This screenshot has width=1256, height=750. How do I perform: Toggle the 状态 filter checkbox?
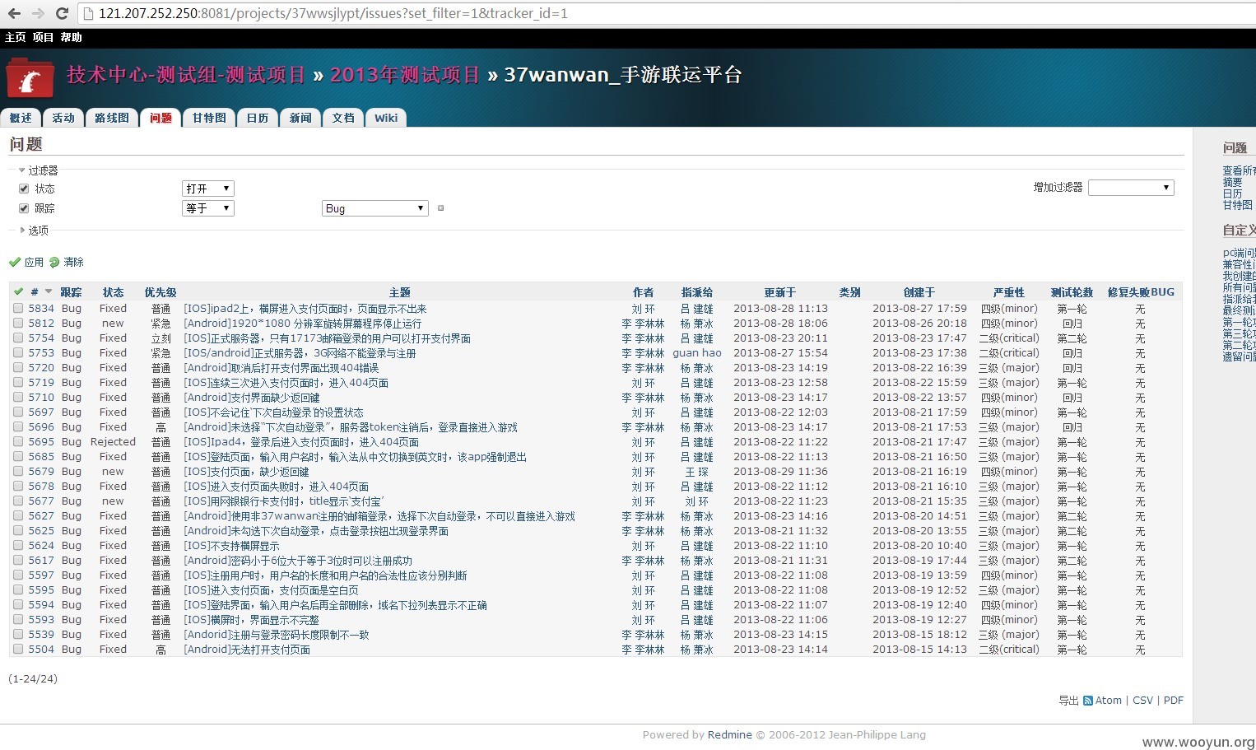click(24, 189)
